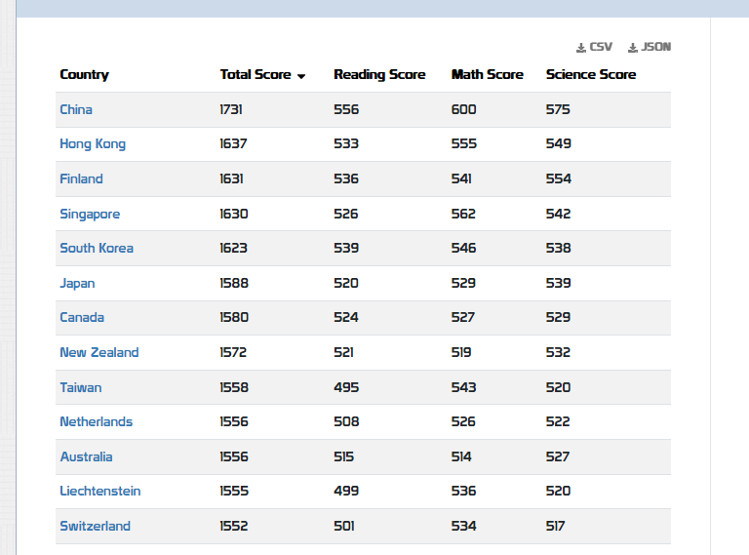This screenshot has height=555, width=749.
Task: Select Japan's total score 1588
Action: click(234, 283)
